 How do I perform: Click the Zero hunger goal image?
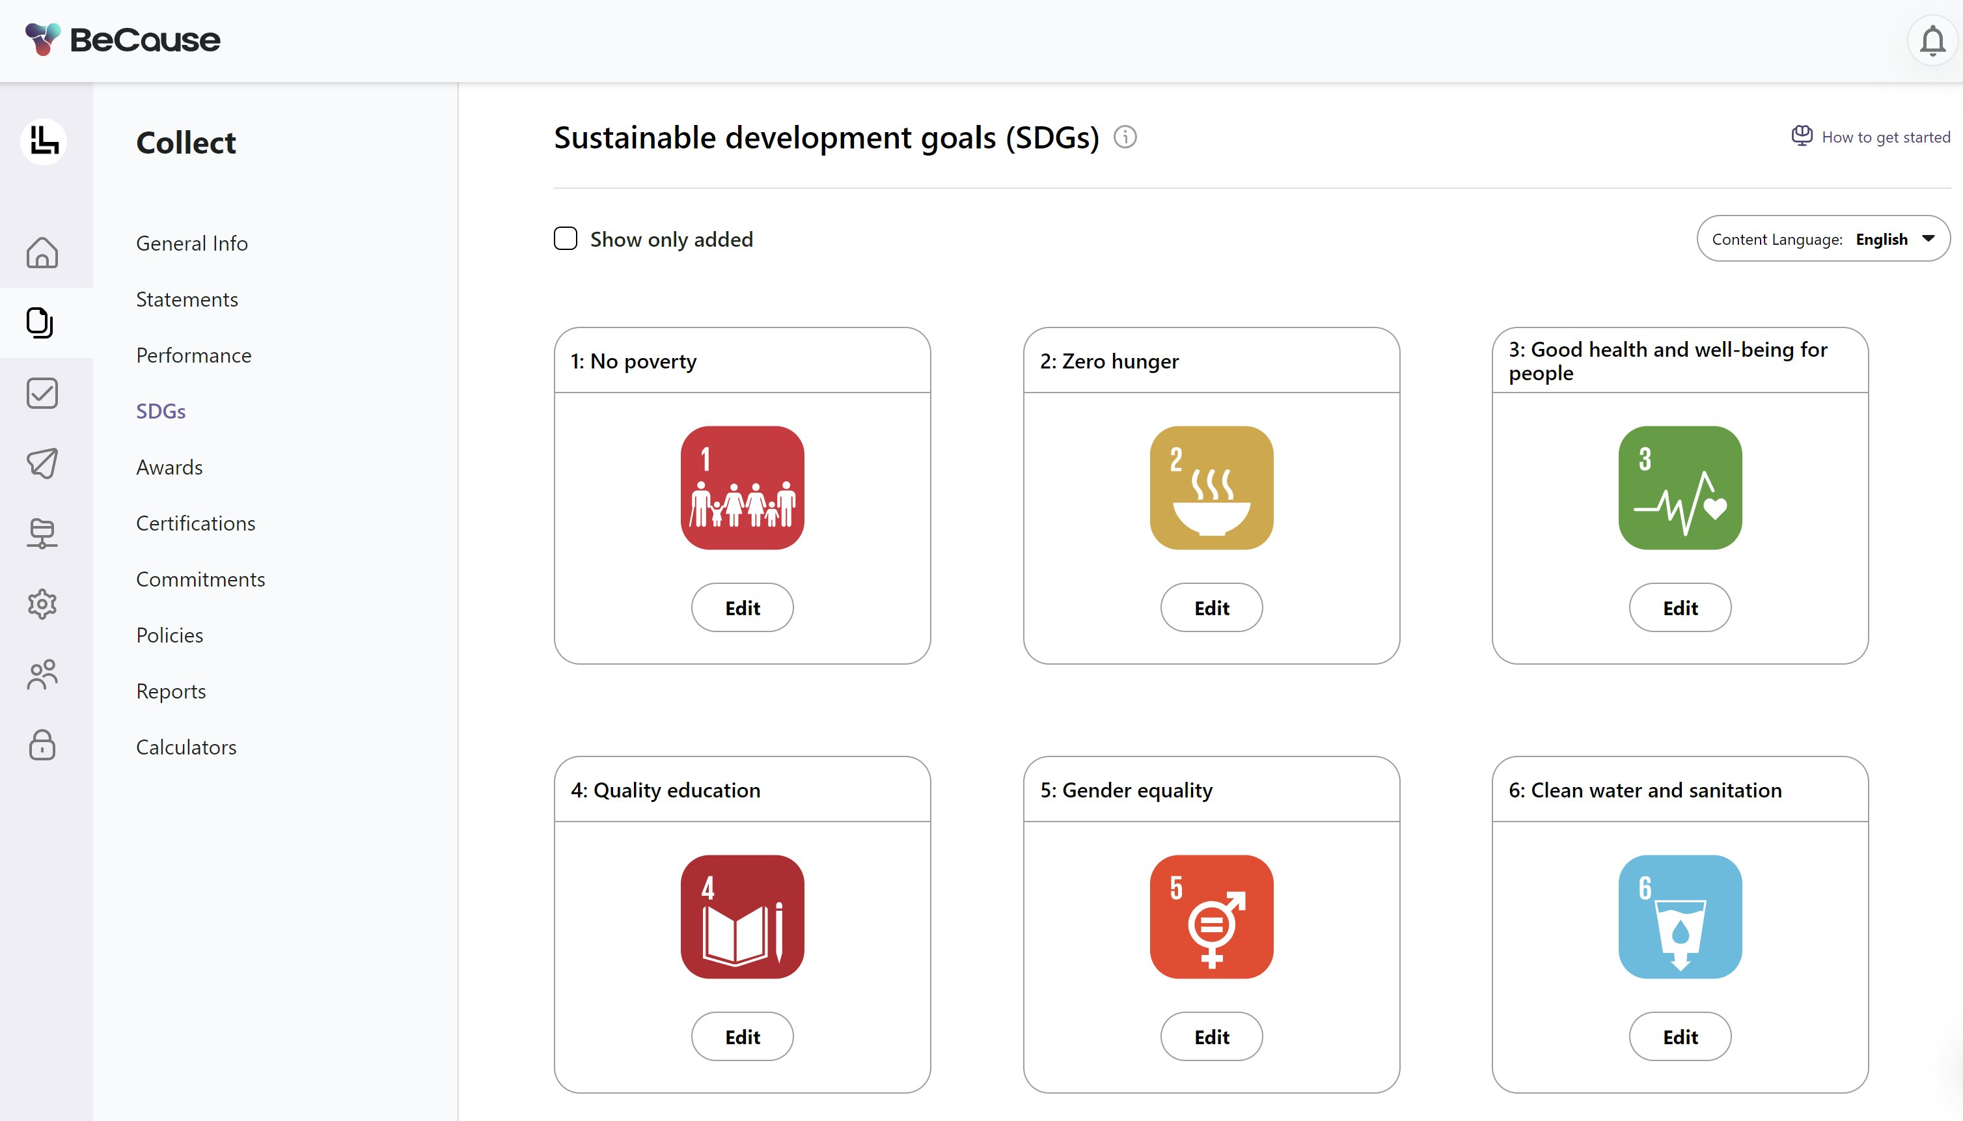point(1211,488)
